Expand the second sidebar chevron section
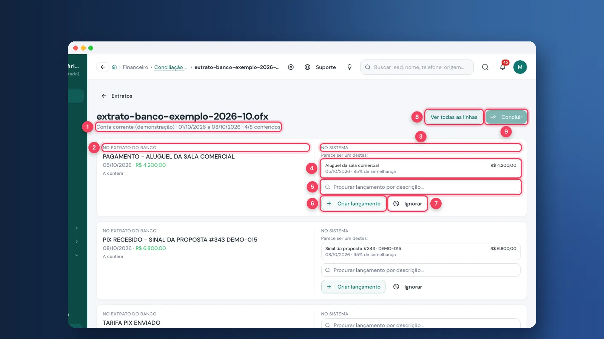Image resolution: width=604 pixels, height=339 pixels. tap(77, 242)
